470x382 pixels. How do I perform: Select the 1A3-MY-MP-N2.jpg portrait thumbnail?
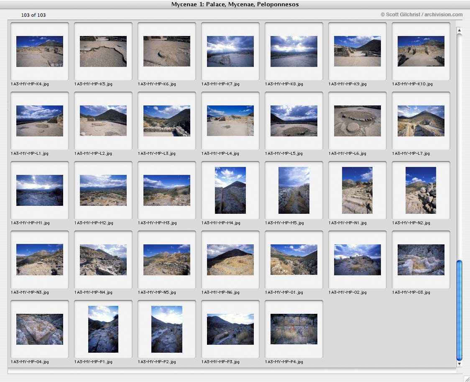click(421, 190)
